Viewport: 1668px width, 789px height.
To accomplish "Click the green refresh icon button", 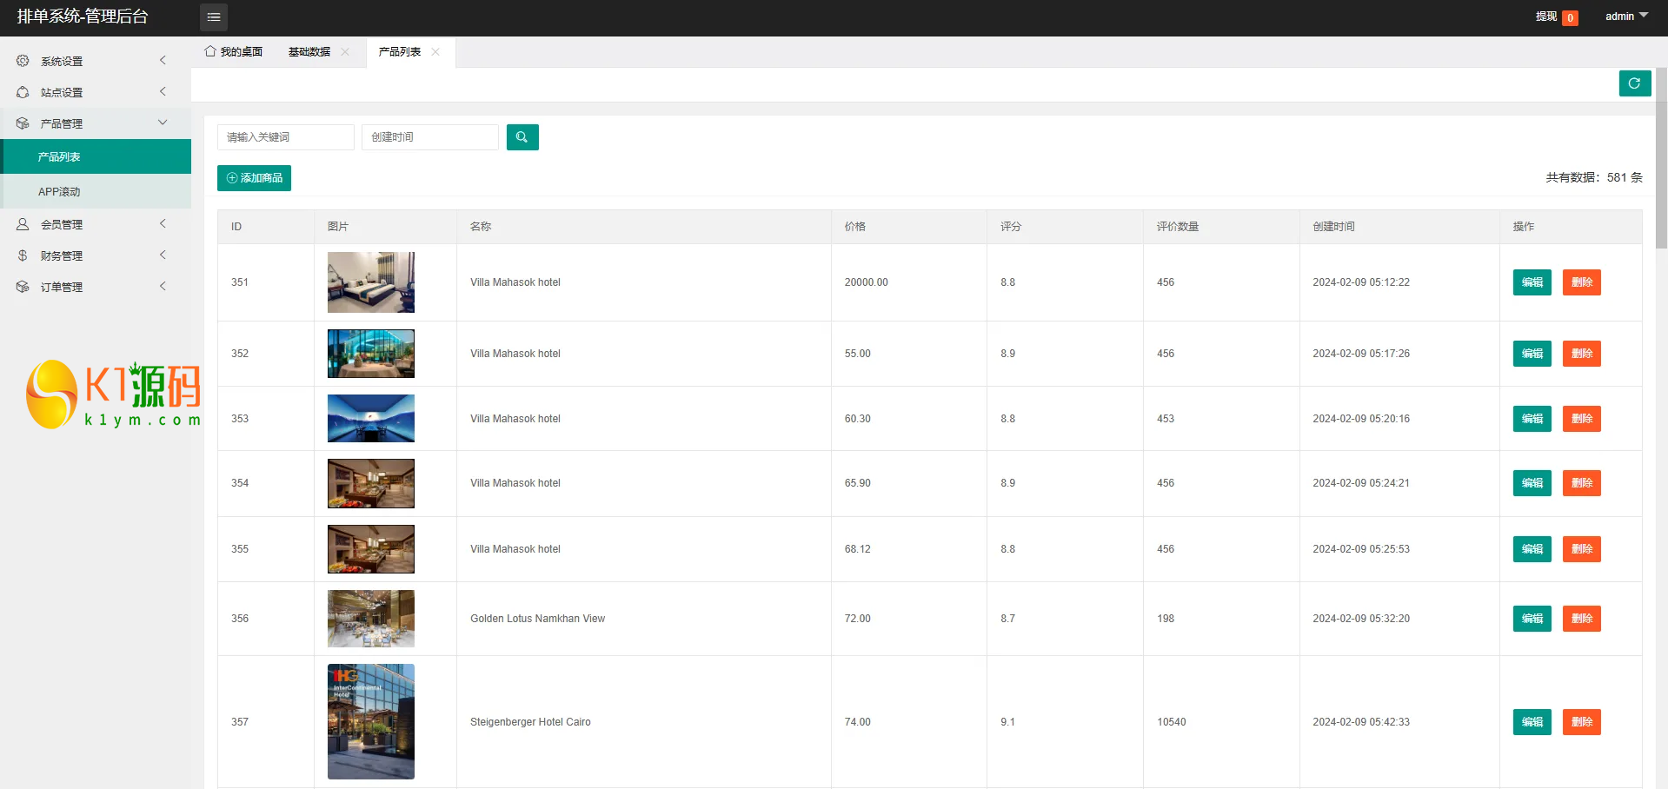I will coord(1634,83).
